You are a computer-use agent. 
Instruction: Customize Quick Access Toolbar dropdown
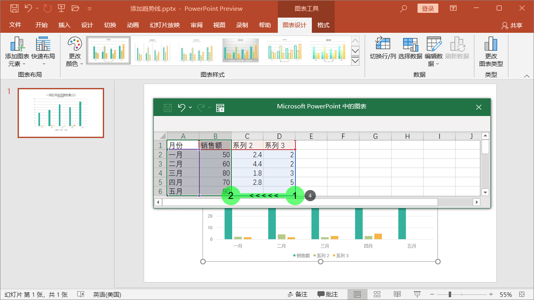(x=89, y=9)
